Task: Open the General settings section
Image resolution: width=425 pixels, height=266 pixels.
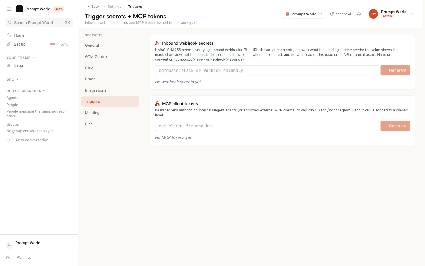Action: click(110, 45)
